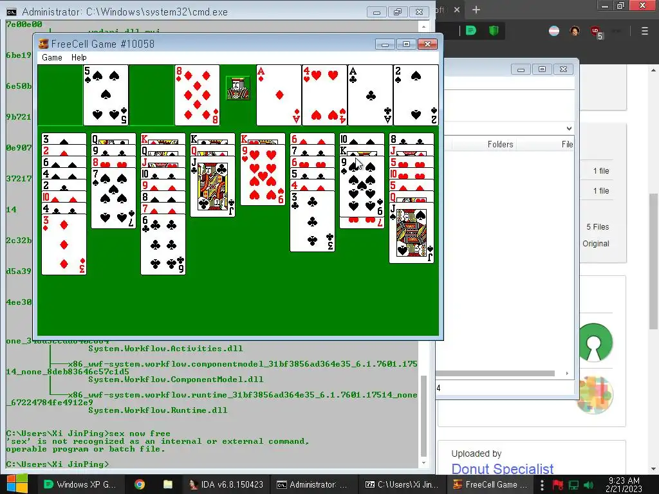
Task: Click the Ace of clubs foundation pile
Action: (x=370, y=95)
